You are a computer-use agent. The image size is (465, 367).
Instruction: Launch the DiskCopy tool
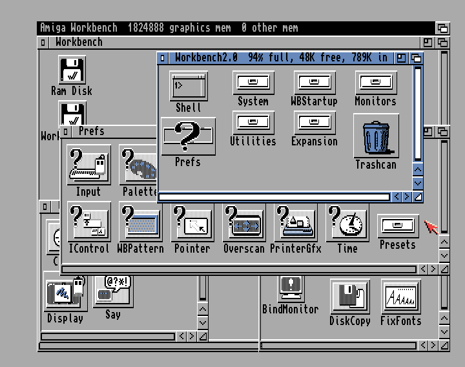pyautogui.click(x=349, y=296)
